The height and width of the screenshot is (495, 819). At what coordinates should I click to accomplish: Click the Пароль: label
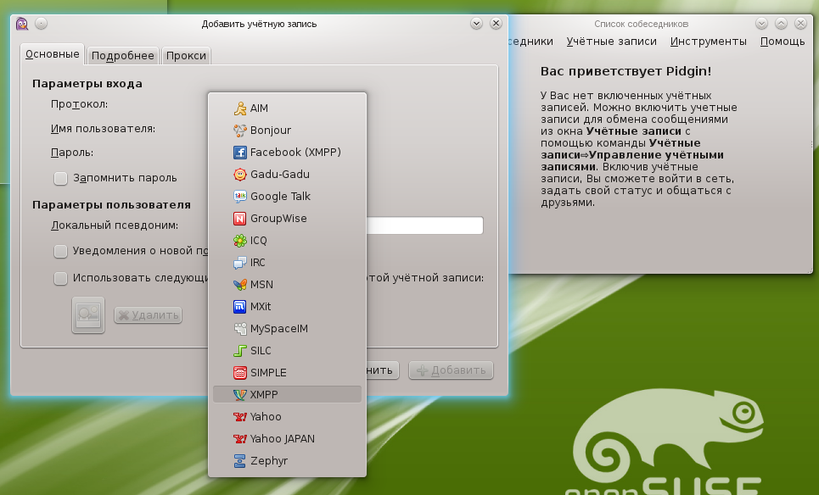(x=72, y=153)
